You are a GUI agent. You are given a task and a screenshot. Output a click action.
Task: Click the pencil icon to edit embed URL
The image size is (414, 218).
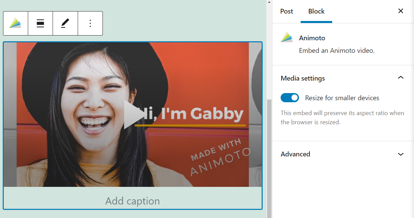click(65, 23)
